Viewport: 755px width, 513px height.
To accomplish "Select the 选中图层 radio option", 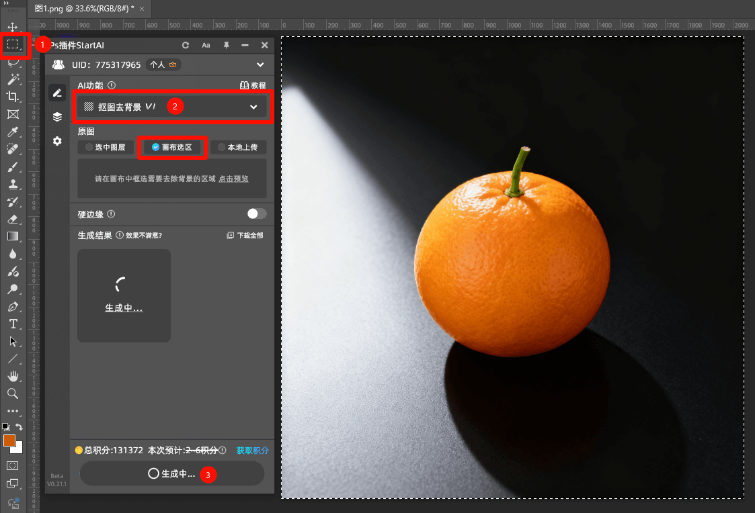I will pos(106,147).
